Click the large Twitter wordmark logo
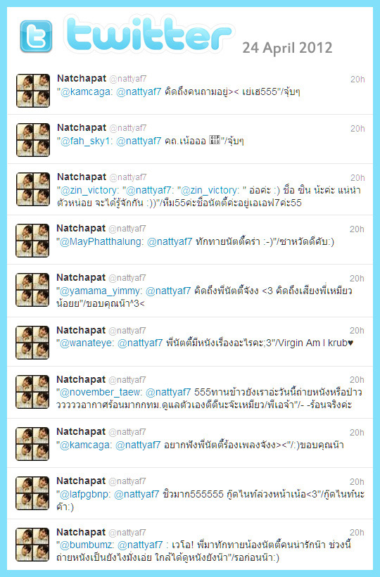Image resolution: width=380 pixels, height=577 pixels. pyautogui.click(x=148, y=34)
